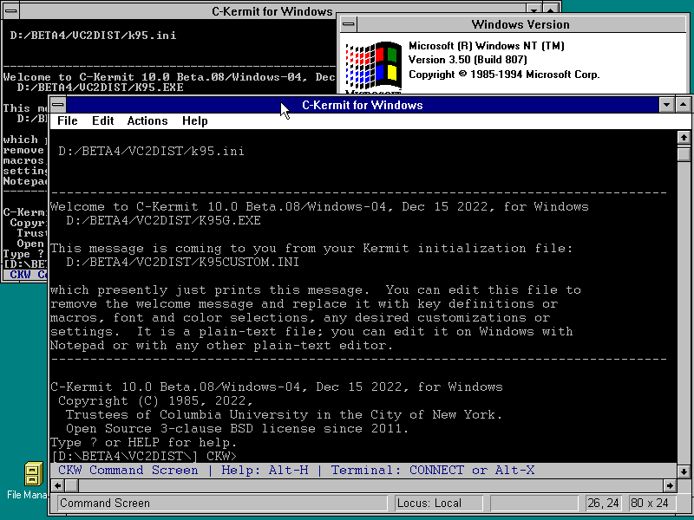This screenshot has height=520, width=694.
Task: Click 'Open Source 3-clause BSD license' line
Action: [237, 428]
